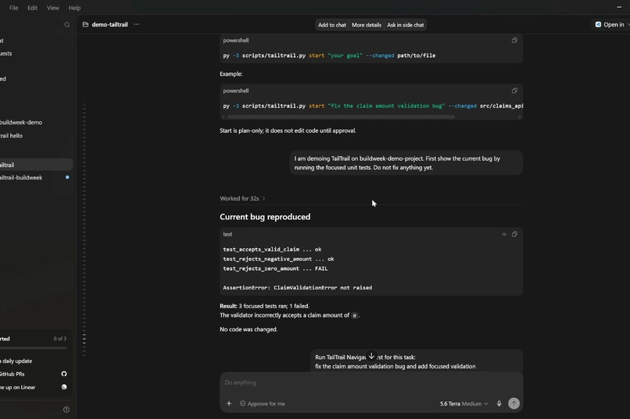Open the Help menu
Screen dimensions: 630x419
pyautogui.click(x=74, y=8)
